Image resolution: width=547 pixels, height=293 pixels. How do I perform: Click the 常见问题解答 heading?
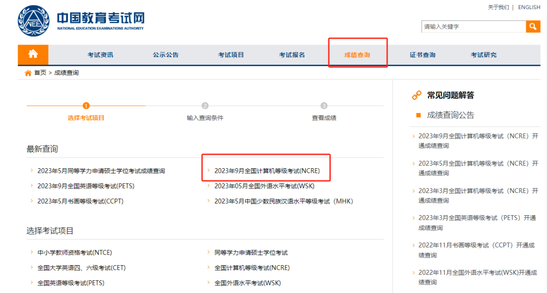click(451, 95)
